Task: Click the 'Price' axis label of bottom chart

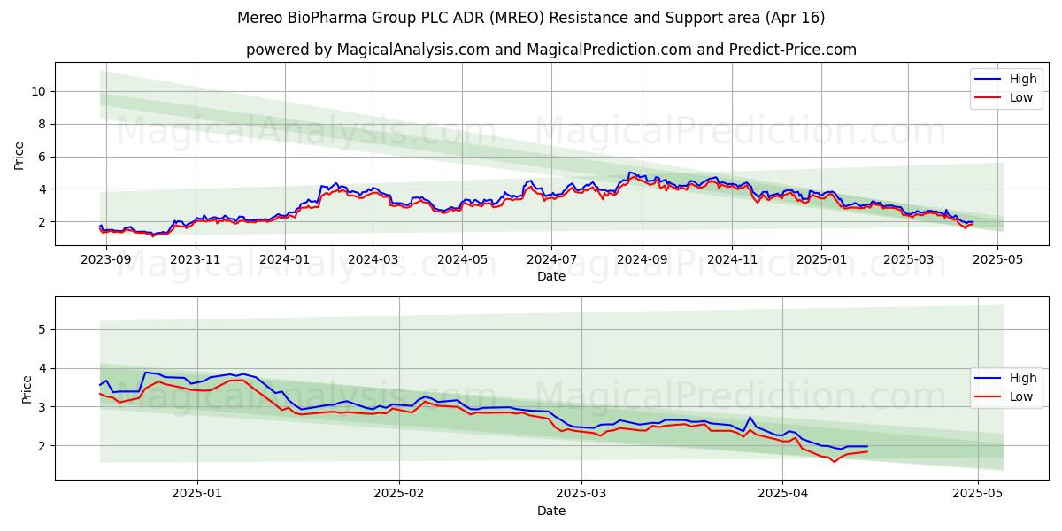Action: 27,389
